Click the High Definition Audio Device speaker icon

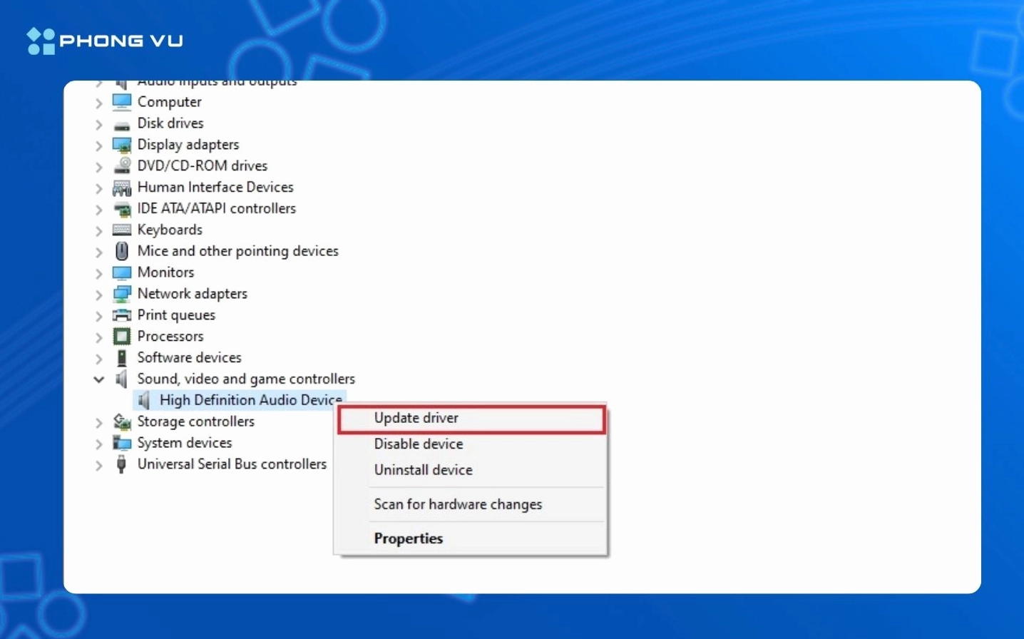(x=144, y=400)
